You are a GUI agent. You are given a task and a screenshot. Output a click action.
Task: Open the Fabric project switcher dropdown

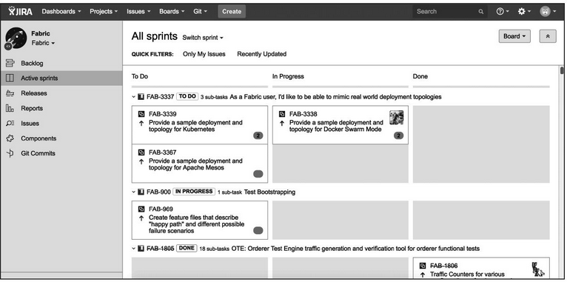click(43, 43)
